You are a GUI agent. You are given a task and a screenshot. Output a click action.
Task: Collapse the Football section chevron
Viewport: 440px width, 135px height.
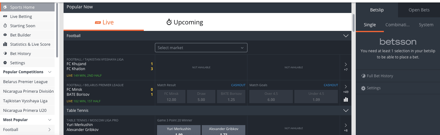pos(346,36)
